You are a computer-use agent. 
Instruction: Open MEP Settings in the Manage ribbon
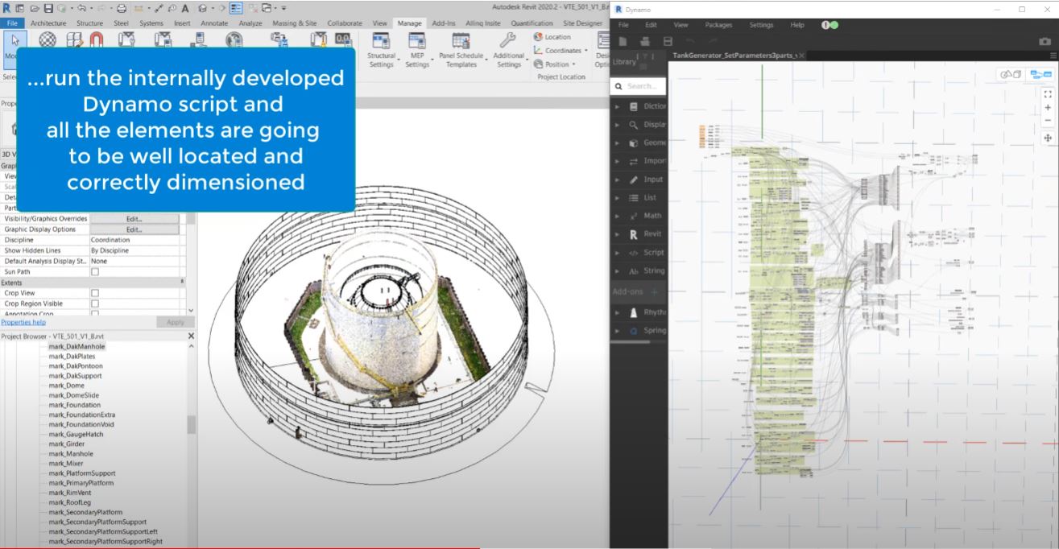pos(416,50)
